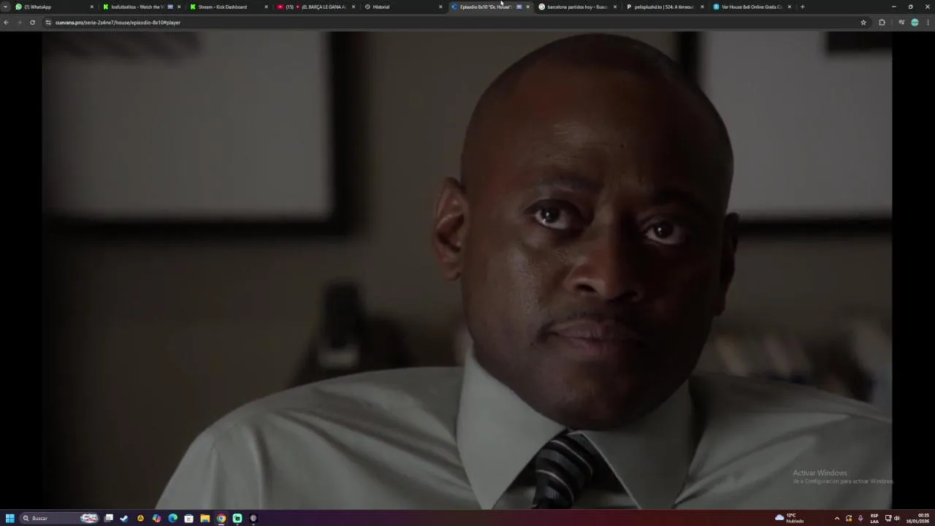
Task: Mute audio on the Episodio 8x10 tab
Action: 519,7
